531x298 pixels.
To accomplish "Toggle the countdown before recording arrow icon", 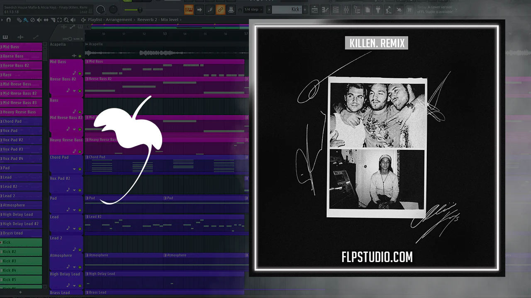I will click(200, 10).
